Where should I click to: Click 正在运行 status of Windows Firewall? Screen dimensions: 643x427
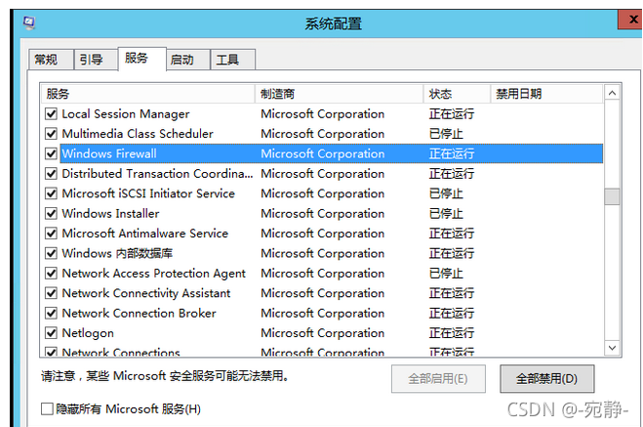pos(452,153)
